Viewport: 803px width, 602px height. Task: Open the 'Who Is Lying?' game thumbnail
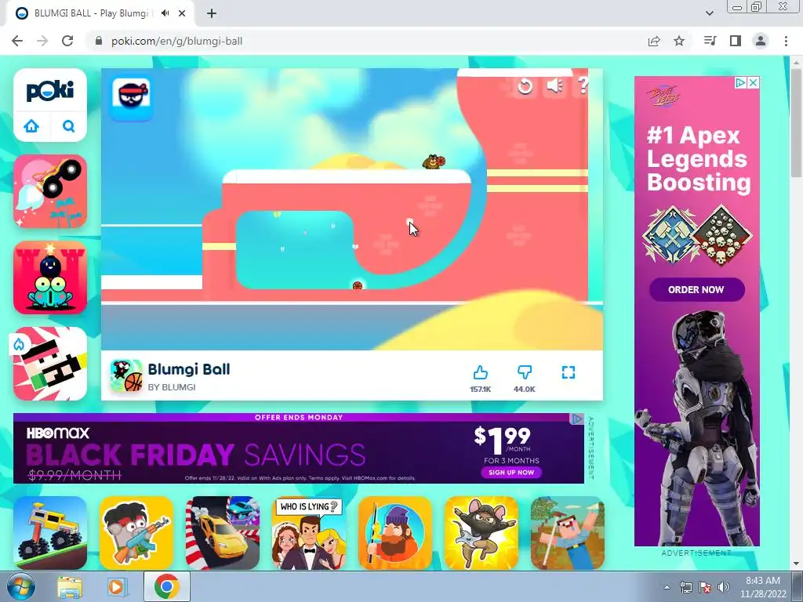click(x=309, y=533)
